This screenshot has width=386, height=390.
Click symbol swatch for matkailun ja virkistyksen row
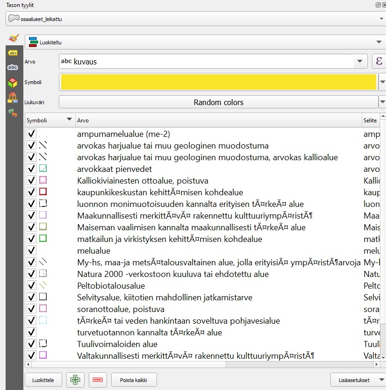click(x=43, y=239)
